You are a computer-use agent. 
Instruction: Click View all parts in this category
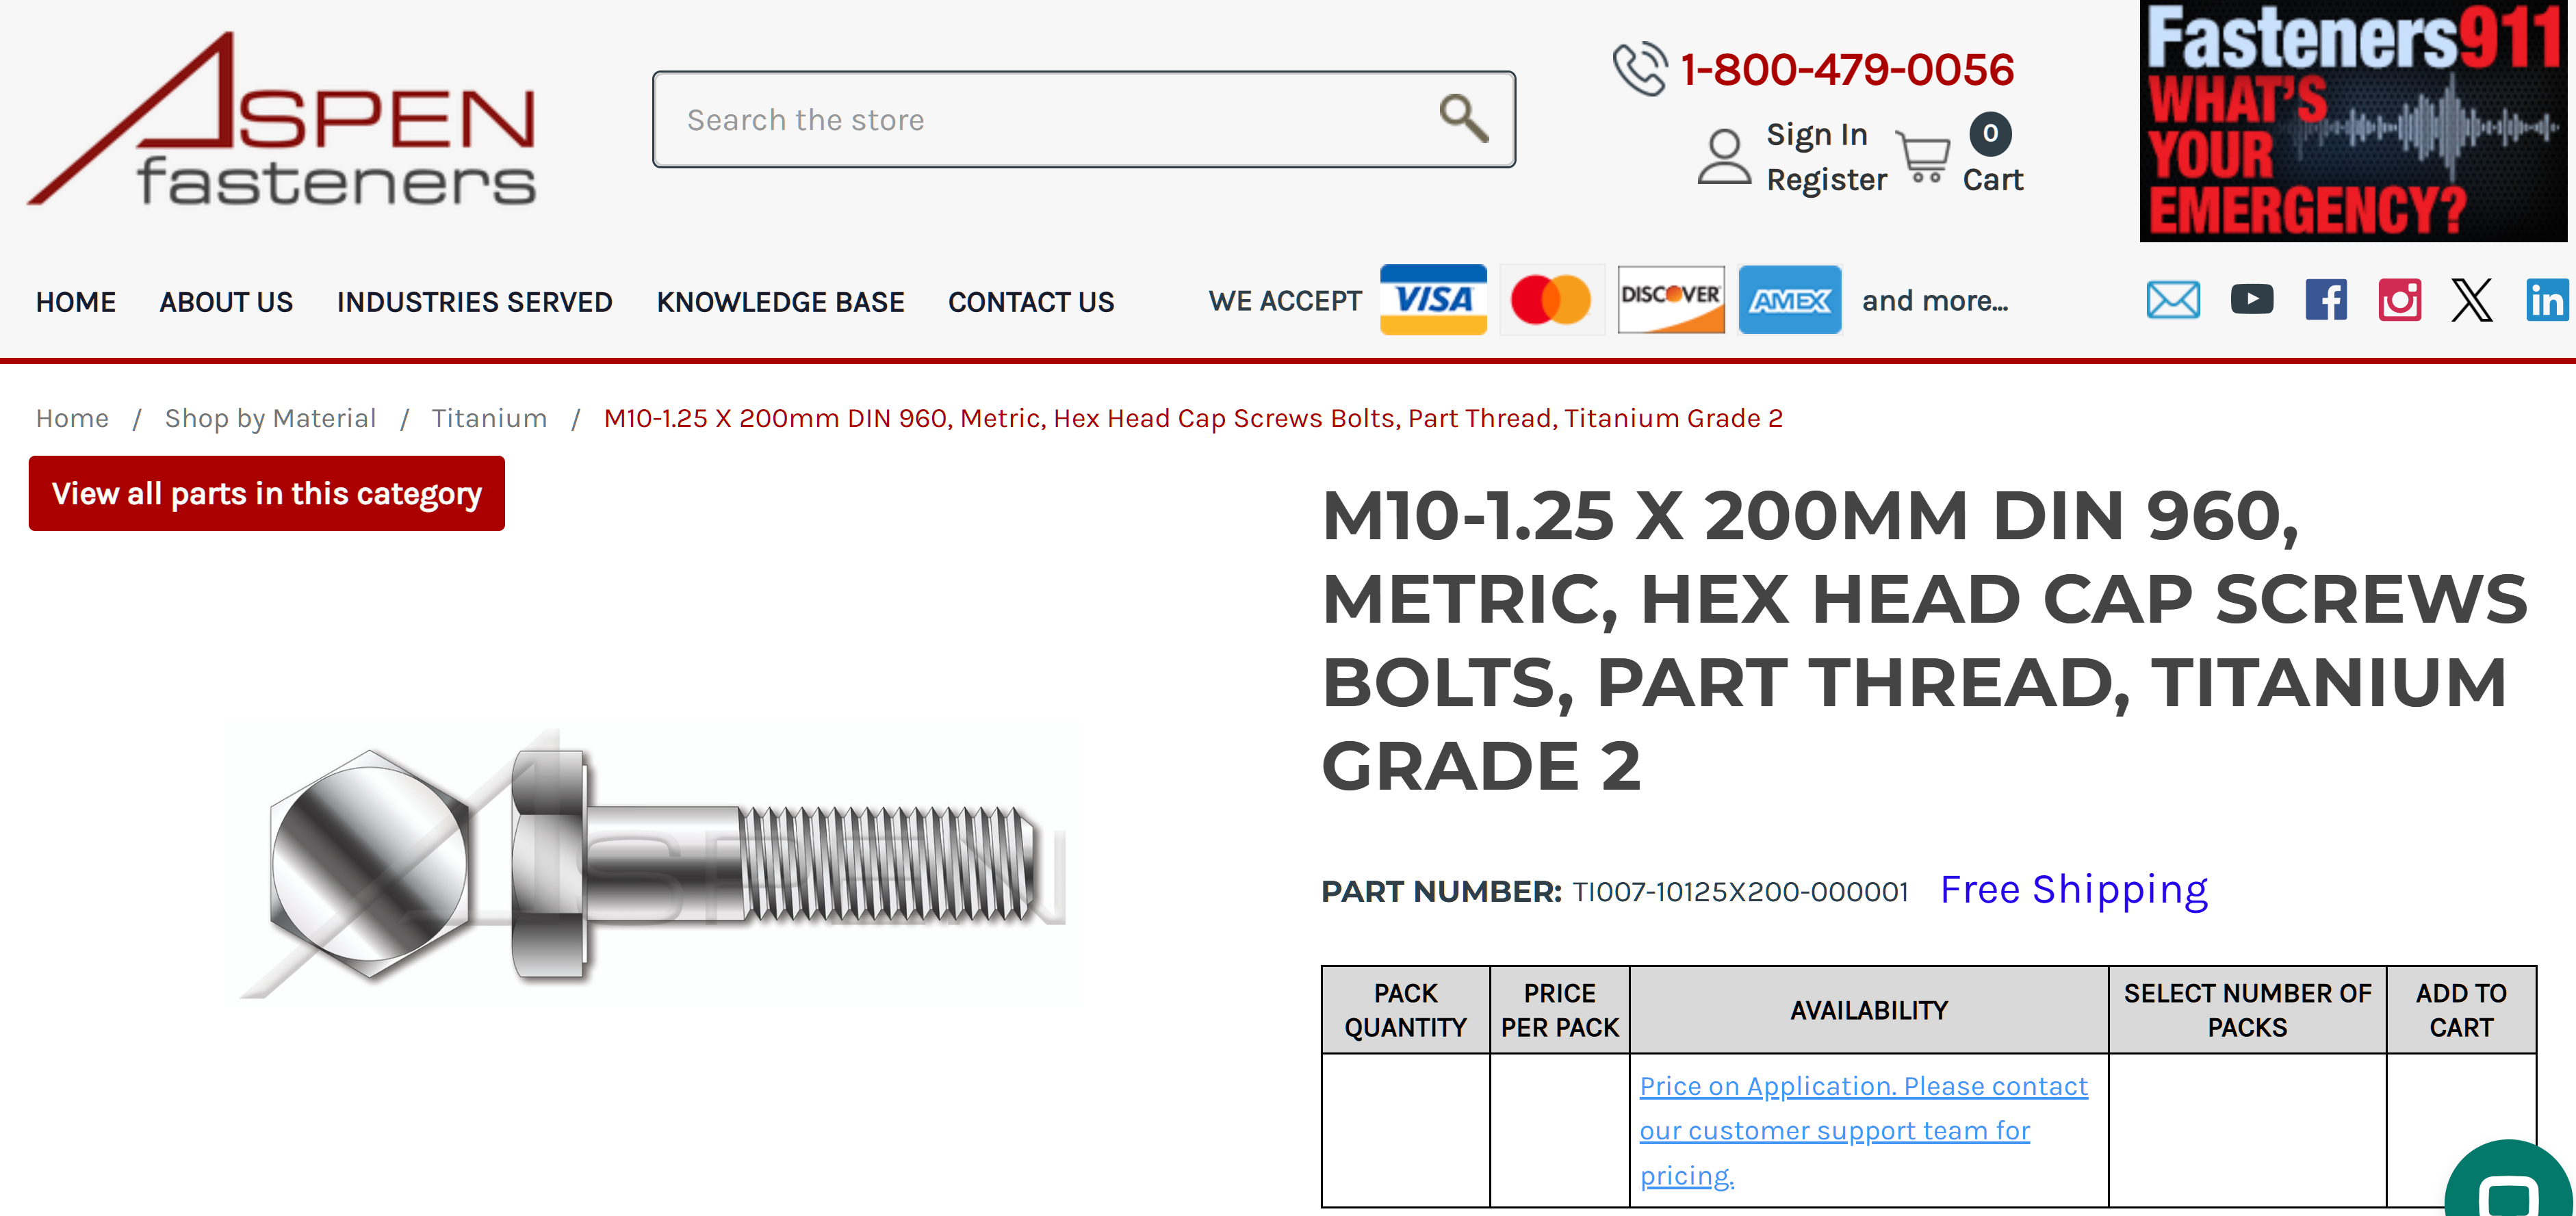266,493
